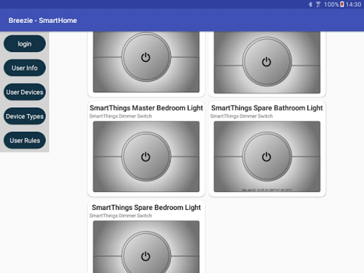This screenshot has width=364, height=273.
Task: Click the Dimmer Switch subtitle under Master Bedroom Light
Action: pyautogui.click(x=120, y=116)
